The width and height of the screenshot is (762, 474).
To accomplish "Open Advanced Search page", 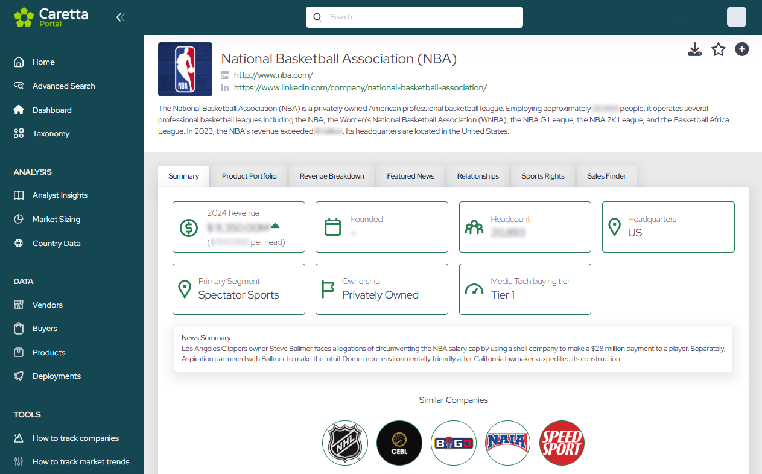I will 64,86.
